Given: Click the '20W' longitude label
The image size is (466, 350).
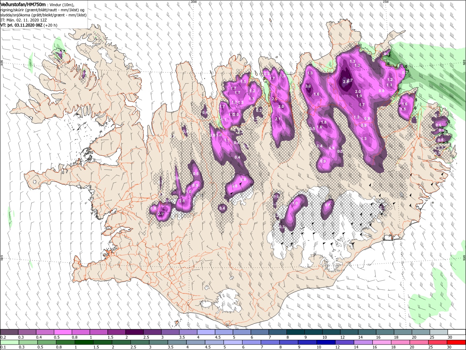Looking at the screenshot, I should [x=194, y=2].
